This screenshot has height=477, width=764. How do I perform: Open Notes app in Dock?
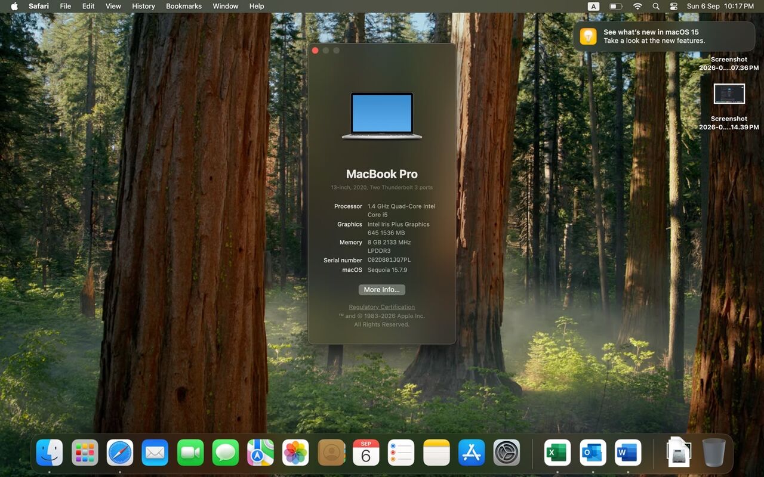pyautogui.click(x=436, y=453)
